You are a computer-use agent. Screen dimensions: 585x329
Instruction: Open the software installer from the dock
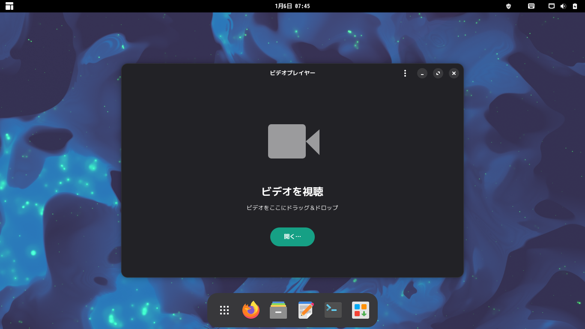pos(360,310)
